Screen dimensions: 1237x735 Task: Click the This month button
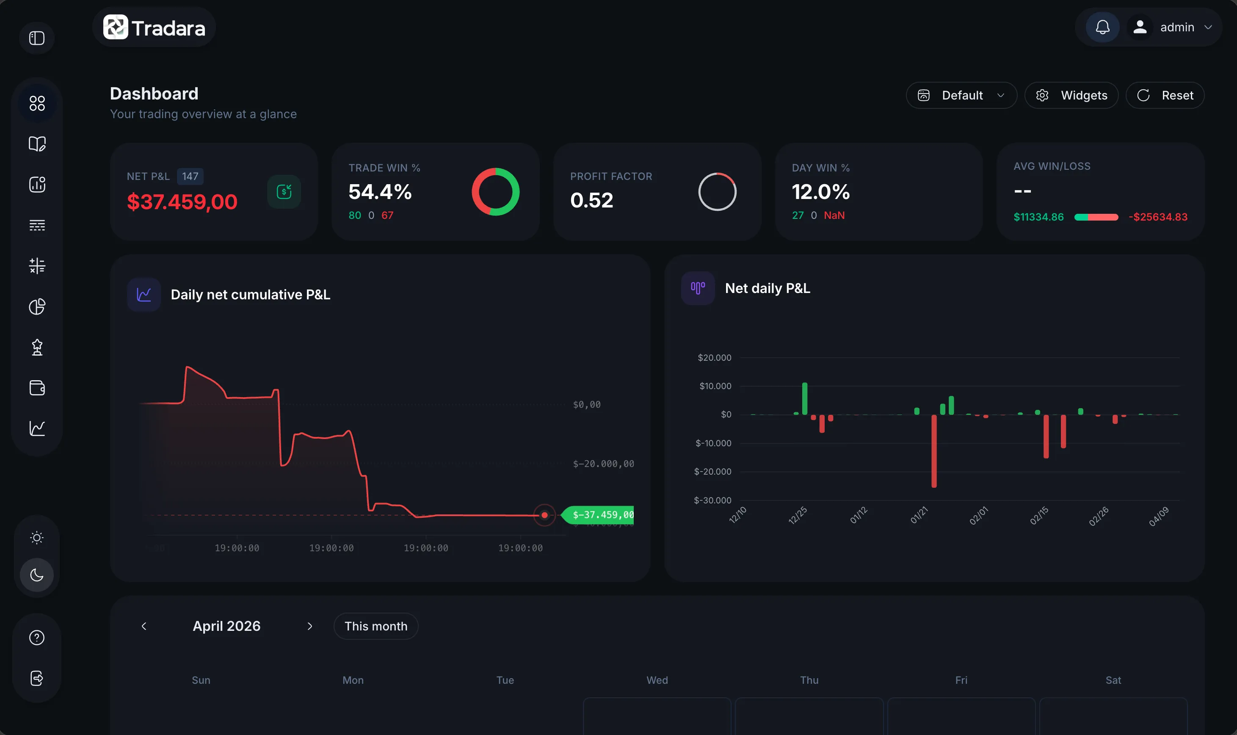(x=376, y=626)
